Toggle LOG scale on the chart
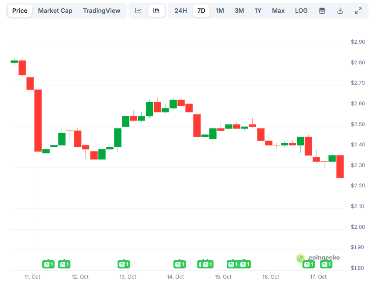Screen dimensions: 372x283 301,11
